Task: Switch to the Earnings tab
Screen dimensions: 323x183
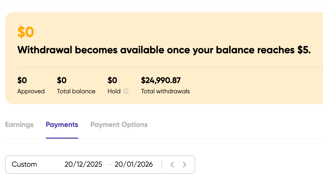Action: (19, 125)
